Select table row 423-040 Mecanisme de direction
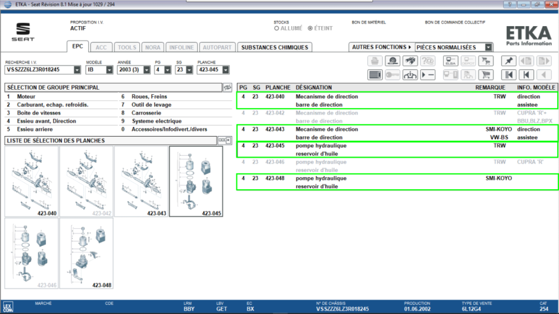Viewport: 559px width, 314px height. pos(397,101)
